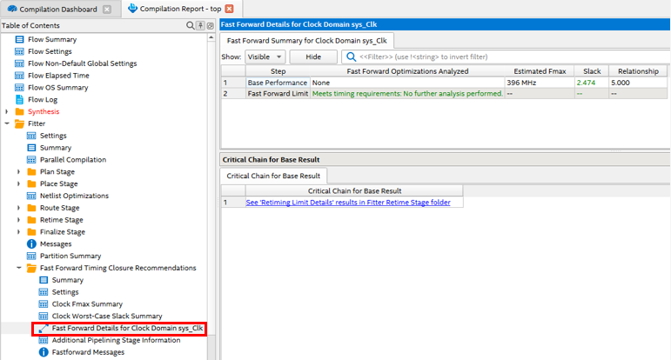Open the Retiming Limit Details link
Viewport: 671px width, 360px height.
tap(354, 202)
